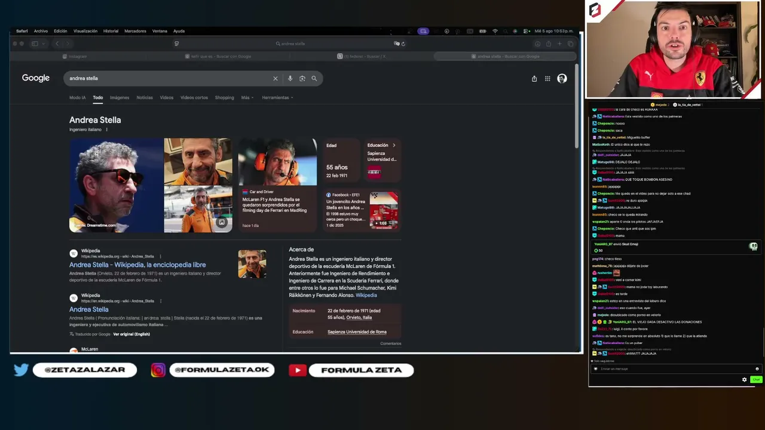Switch to the Instagram tab
This screenshot has height=430, width=765.
point(75,56)
